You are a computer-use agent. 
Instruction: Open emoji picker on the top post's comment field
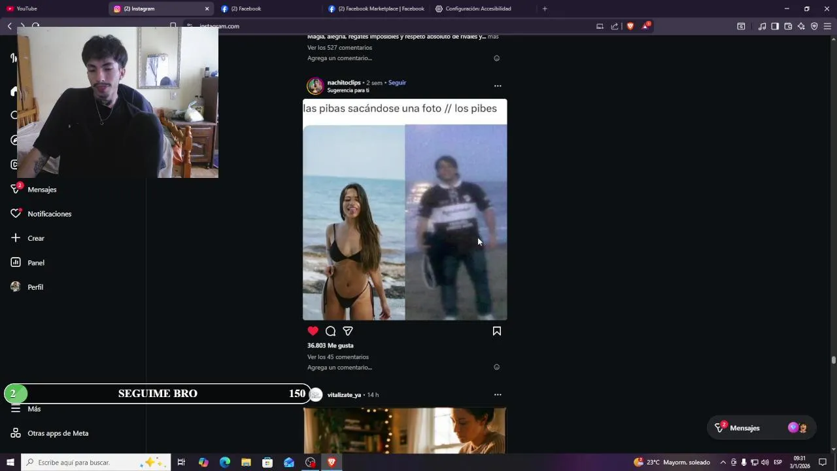[x=496, y=58]
